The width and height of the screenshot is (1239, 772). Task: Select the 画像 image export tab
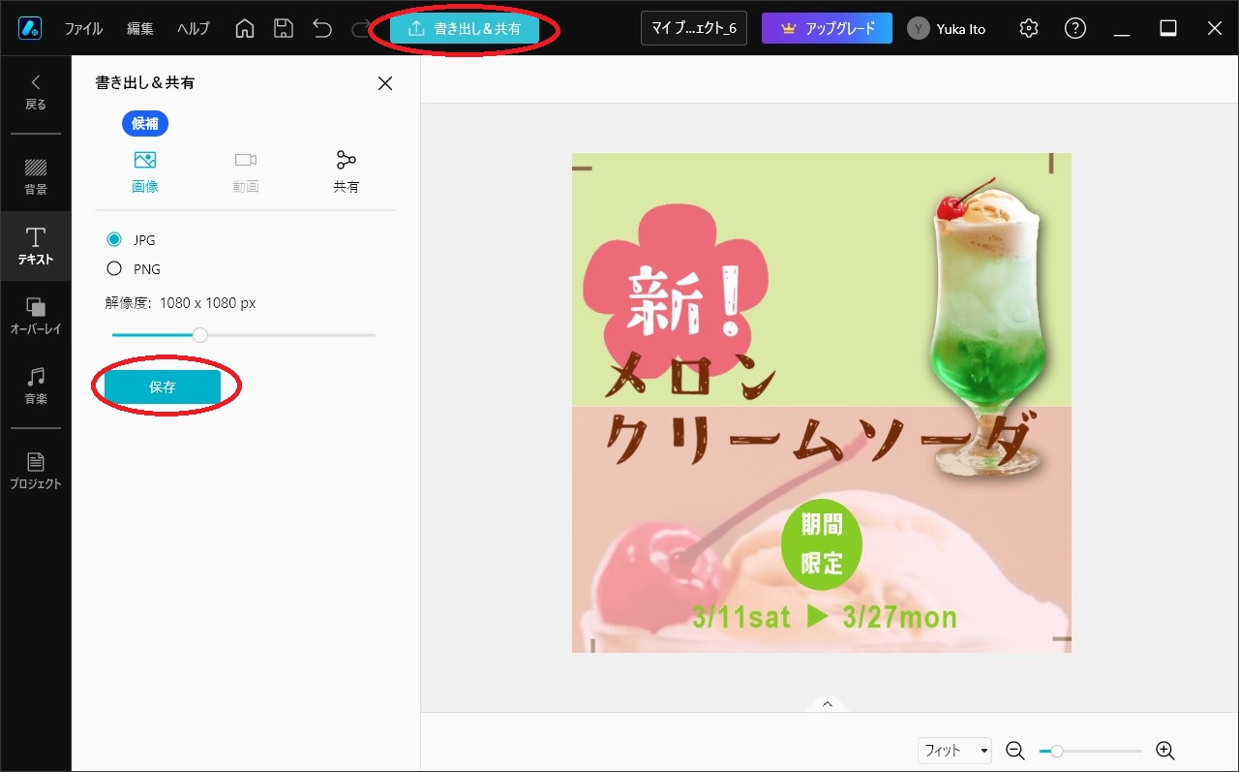tap(145, 171)
